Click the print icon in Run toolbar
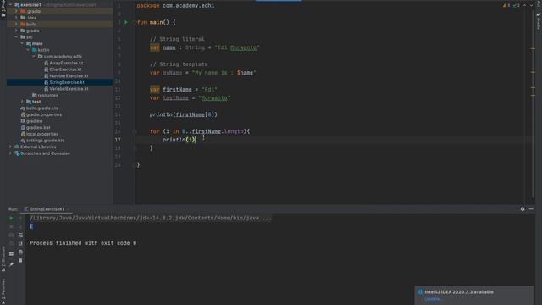This screenshot has width=542, height=305. pyautogui.click(x=20, y=252)
